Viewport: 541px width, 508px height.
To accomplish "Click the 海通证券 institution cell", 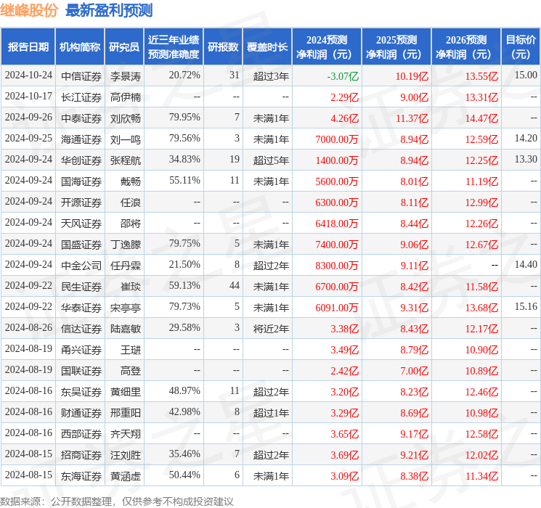I will click(x=81, y=139).
